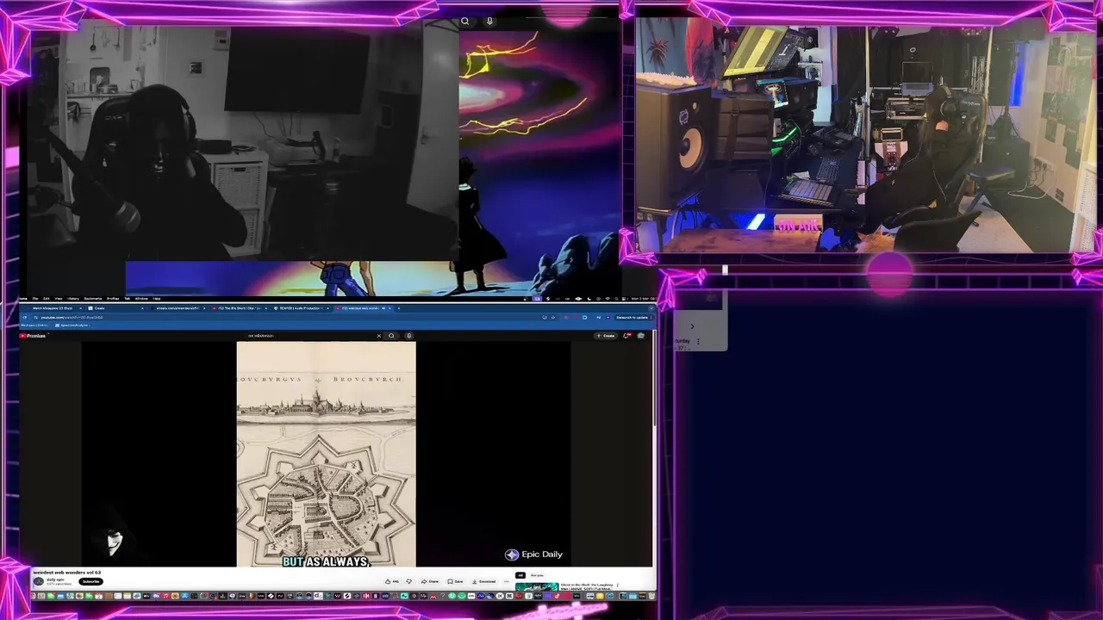Click the Share button under the video
The height and width of the screenshot is (620, 1103).
pos(430,581)
